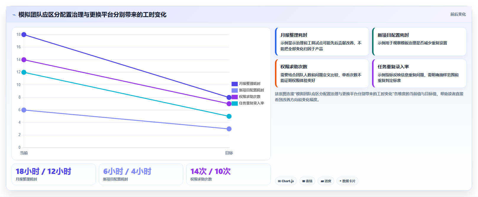Click the target point at value 7
Viewport: 478px width, 197px height.
(229, 104)
